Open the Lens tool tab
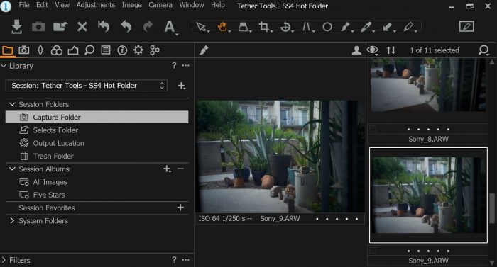 (x=40, y=50)
